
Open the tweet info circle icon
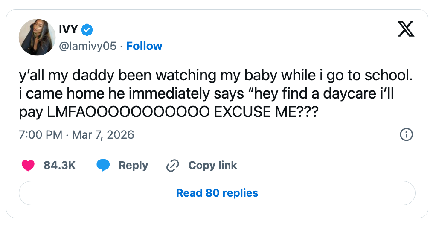[406, 135]
